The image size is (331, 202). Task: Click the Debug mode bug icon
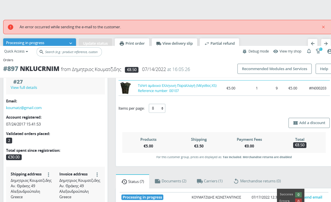(x=245, y=51)
